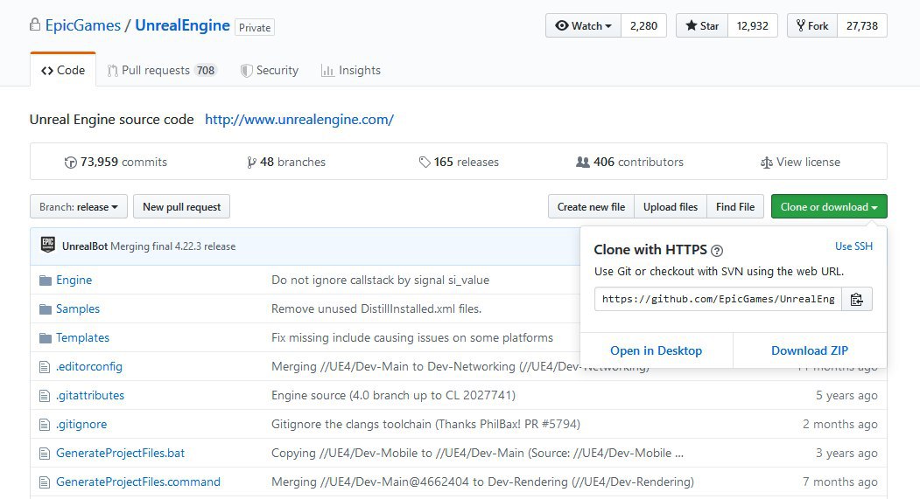Open commit 'Remove unused DistillInstalled.xml files.'
Viewport: 920px width, 499px height.
click(x=376, y=309)
